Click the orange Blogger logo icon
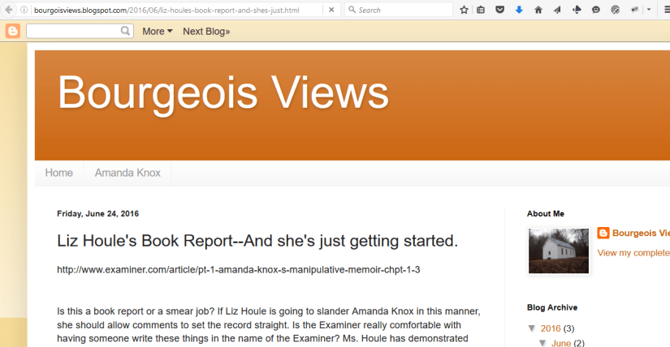Viewport: 670px width, 347px height. 13,31
